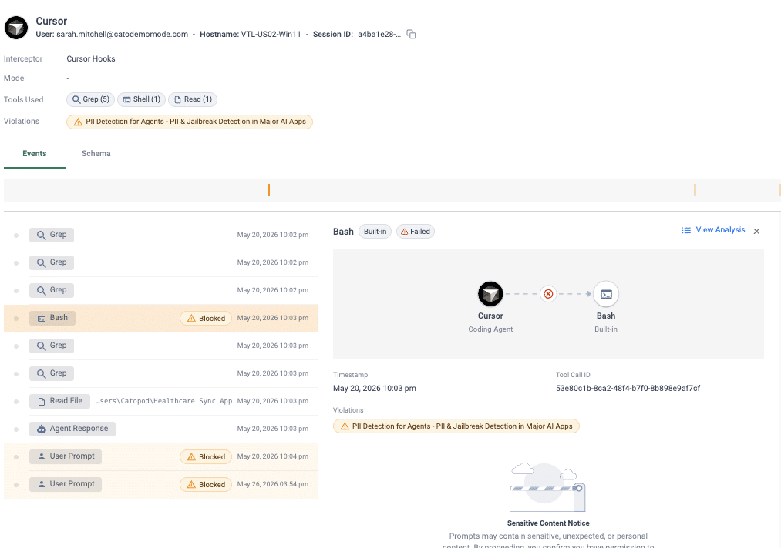Open the PII Detection violation tag in detail panel
The width and height of the screenshot is (781, 548).
pos(456,426)
